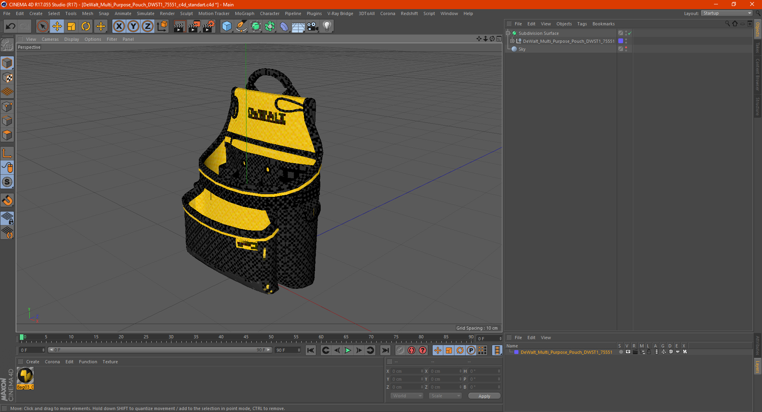The height and width of the screenshot is (412, 762).
Task: Toggle Subdivision Surface enable checkmark
Action: coord(630,33)
